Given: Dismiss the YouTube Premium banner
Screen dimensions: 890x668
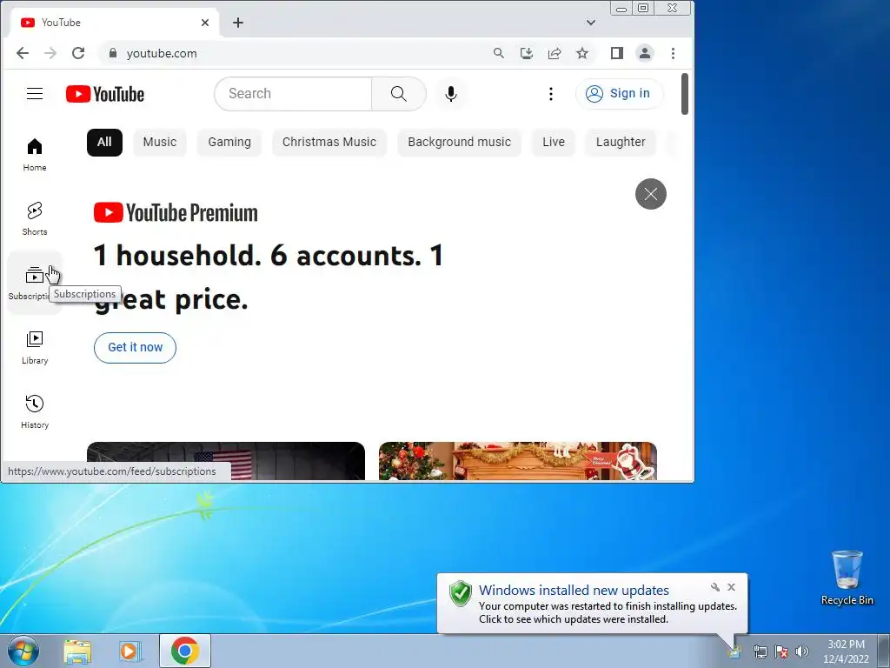Looking at the screenshot, I should point(650,194).
